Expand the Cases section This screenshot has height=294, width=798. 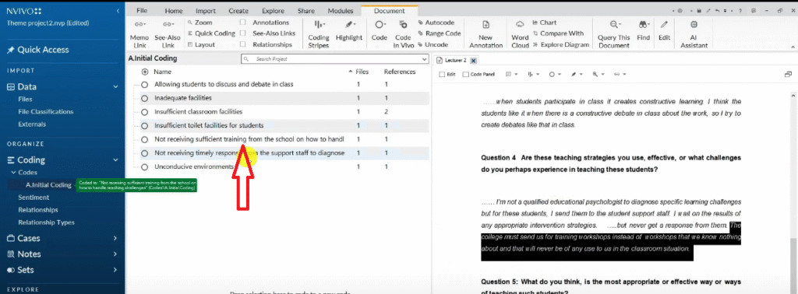pos(115,238)
